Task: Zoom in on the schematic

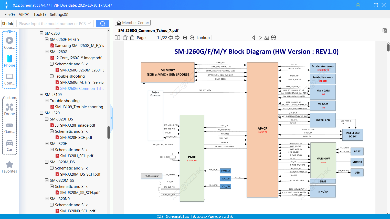Action: click(185, 38)
